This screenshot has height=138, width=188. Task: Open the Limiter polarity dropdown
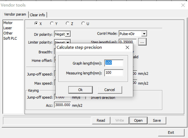tap(68, 42)
